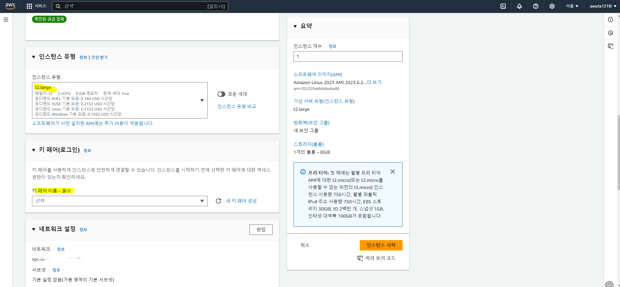
Task: Toggle the All generations switch
Action: (221, 94)
